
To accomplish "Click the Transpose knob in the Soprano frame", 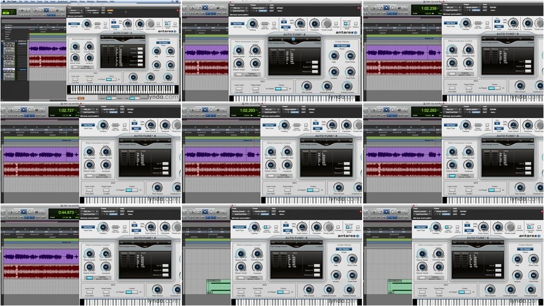I will click(140, 24).
